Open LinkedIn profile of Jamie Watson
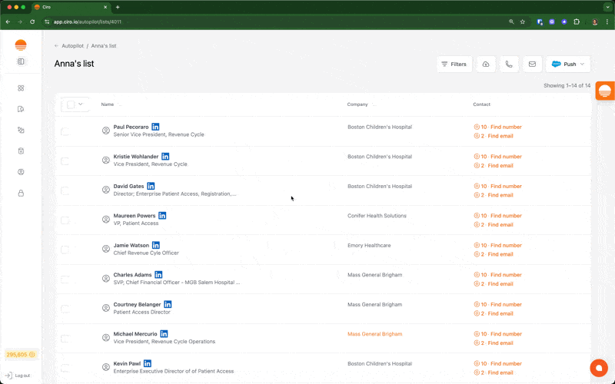This screenshot has height=384, width=615. coord(156,245)
